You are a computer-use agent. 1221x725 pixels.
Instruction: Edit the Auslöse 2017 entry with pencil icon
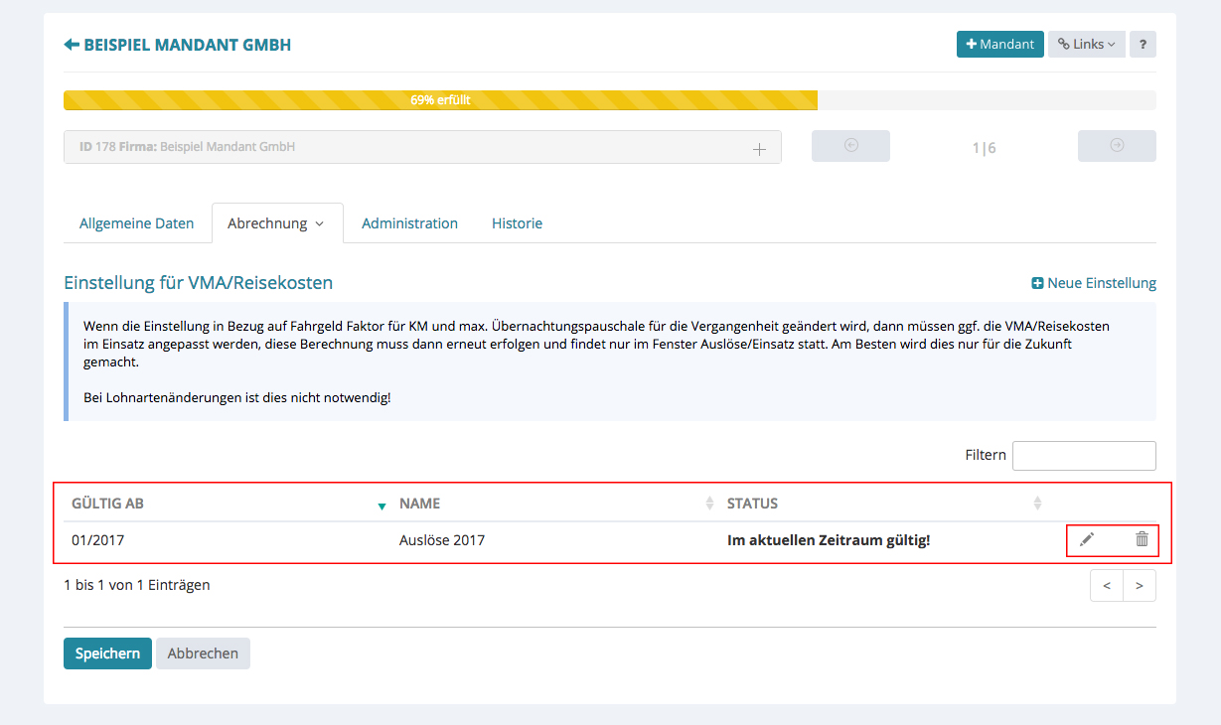[x=1087, y=539]
